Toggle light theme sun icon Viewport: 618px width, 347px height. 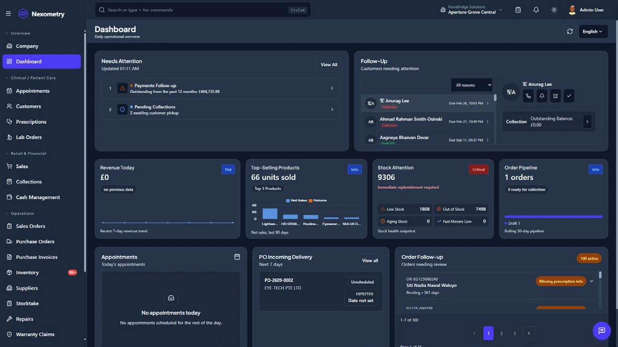[554, 10]
